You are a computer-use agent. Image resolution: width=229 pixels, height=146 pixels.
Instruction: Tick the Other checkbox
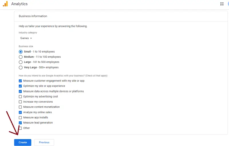20,128
